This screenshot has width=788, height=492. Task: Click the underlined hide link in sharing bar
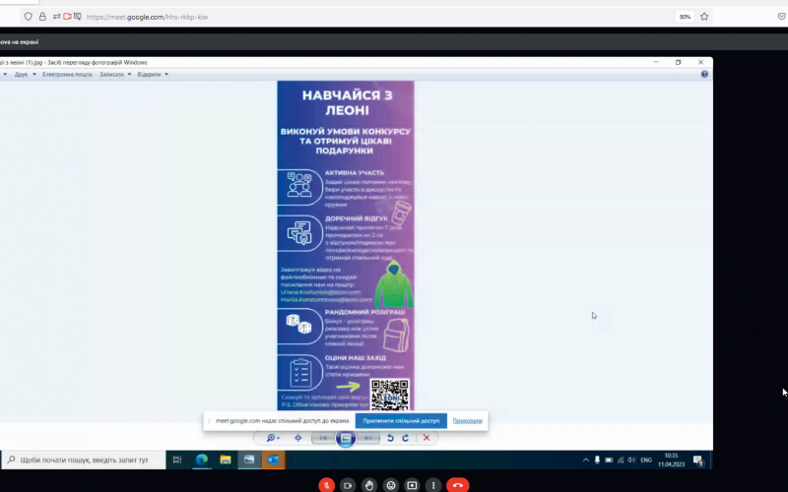(467, 421)
